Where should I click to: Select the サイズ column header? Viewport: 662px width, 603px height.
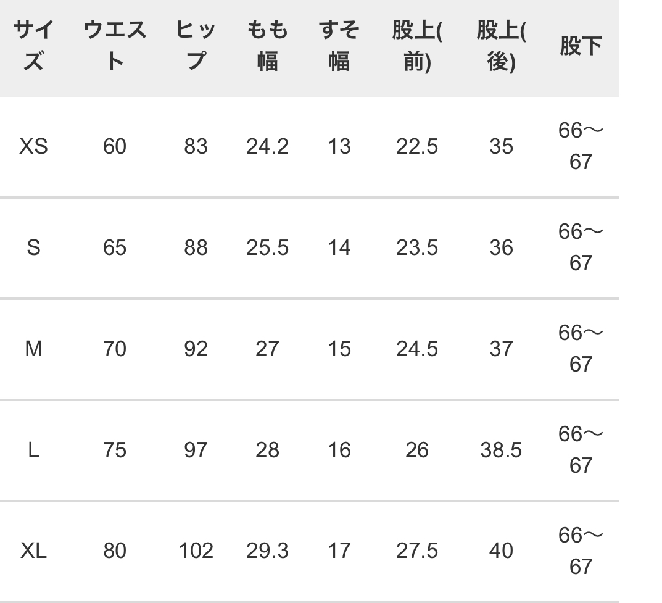33,46
